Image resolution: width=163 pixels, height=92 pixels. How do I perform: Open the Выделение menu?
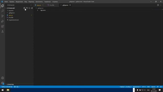click(19, 2)
